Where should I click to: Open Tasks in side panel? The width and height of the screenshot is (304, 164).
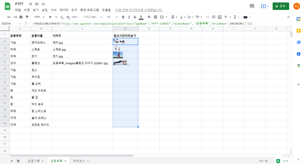(299, 42)
